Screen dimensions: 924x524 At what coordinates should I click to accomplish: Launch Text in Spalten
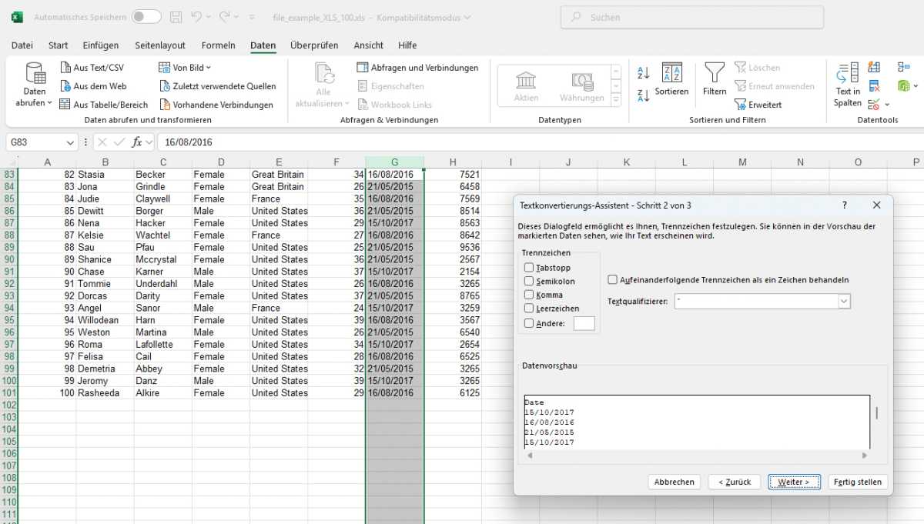tap(848, 85)
